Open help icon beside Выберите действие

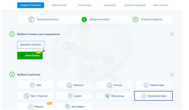tap(172, 75)
